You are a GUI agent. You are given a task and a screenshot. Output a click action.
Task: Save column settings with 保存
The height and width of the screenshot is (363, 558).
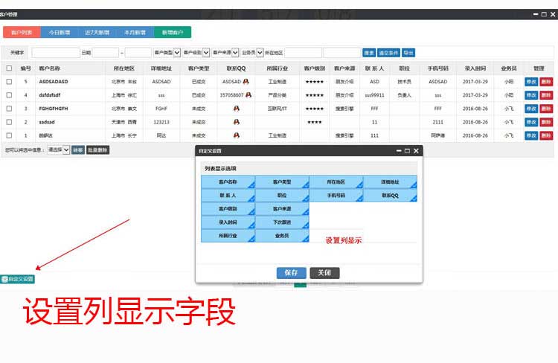(291, 272)
